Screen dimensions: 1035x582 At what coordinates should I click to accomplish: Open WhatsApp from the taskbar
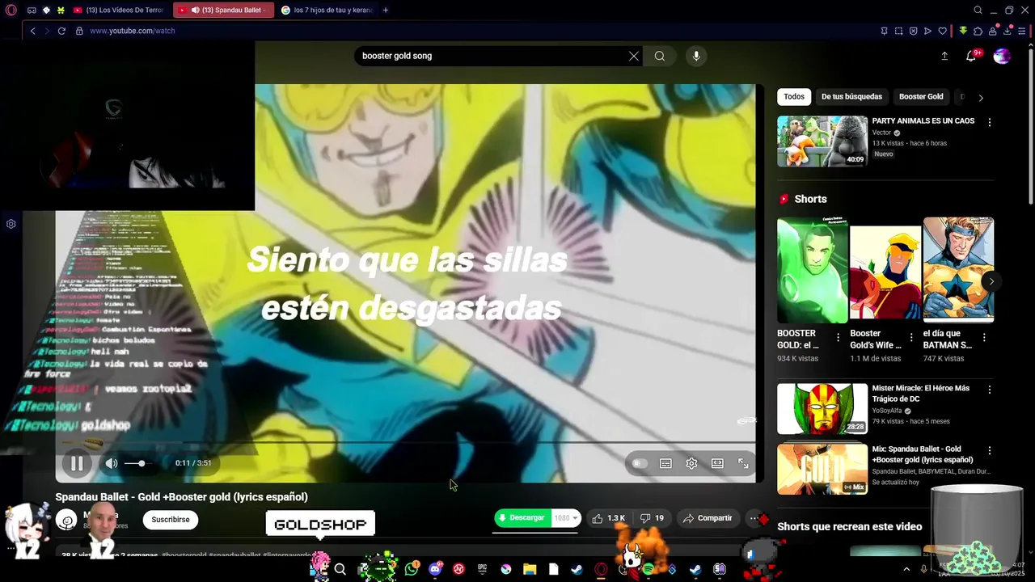click(412, 569)
